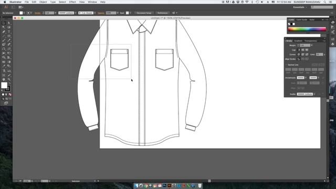336x189 pixels.
Task: Open the Effect menu
Action: [72, 2]
